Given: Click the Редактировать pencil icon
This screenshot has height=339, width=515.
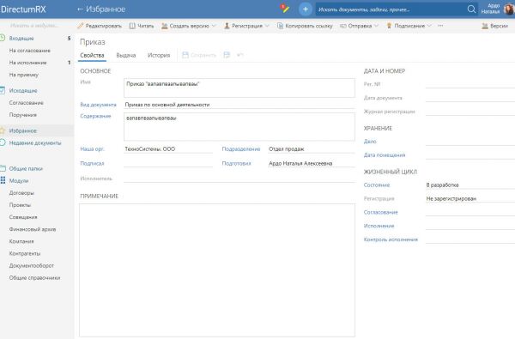Looking at the screenshot, I should pos(80,26).
